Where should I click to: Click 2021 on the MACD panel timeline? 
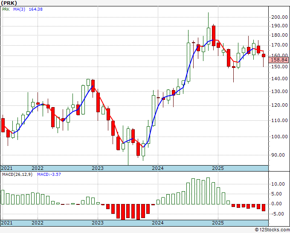[x=7, y=223]
